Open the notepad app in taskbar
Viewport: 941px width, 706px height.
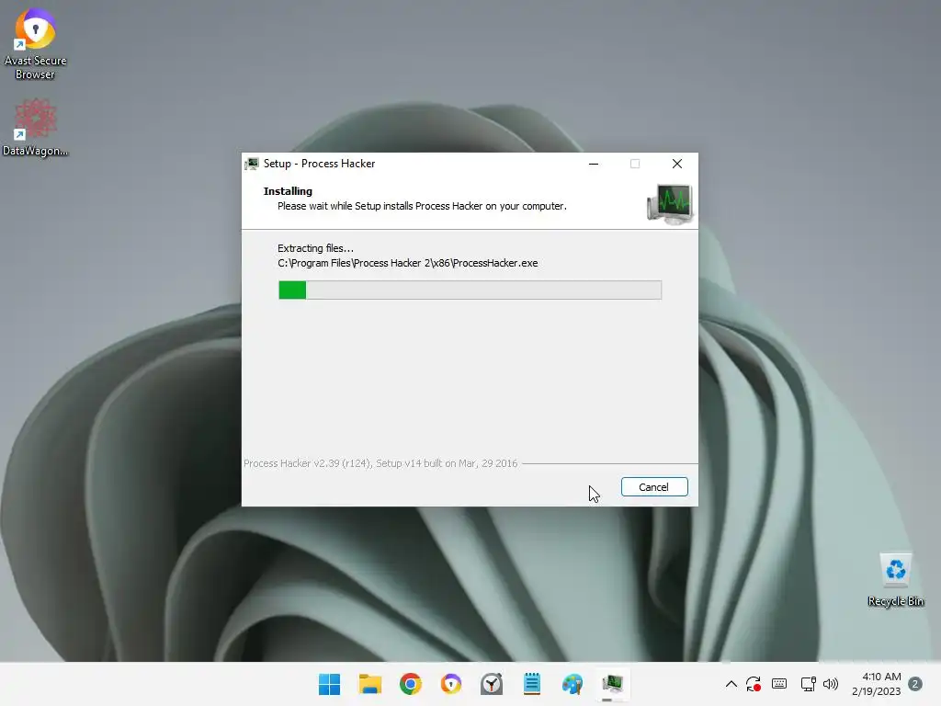pyautogui.click(x=532, y=684)
